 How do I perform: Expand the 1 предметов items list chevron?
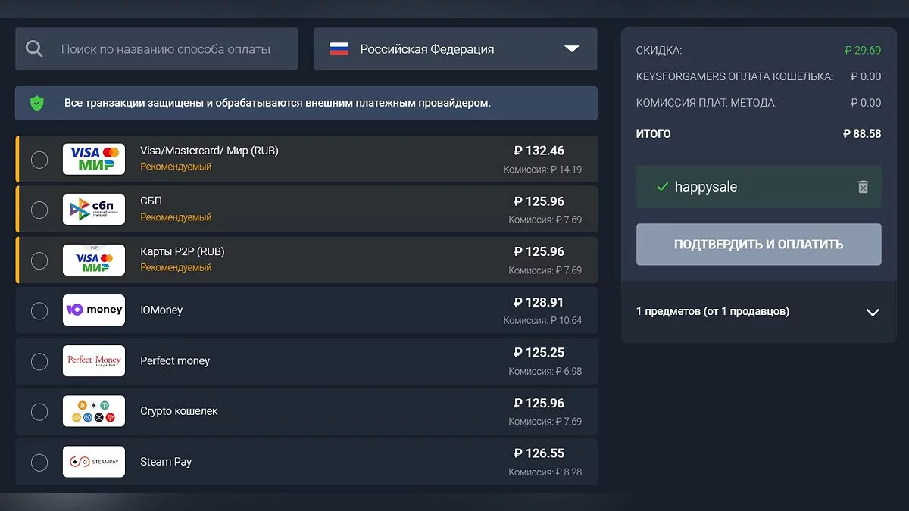[x=873, y=312]
